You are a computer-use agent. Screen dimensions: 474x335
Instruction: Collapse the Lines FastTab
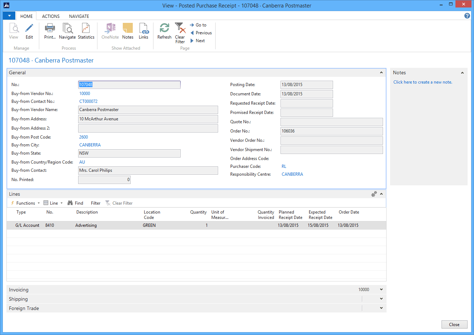point(381,194)
